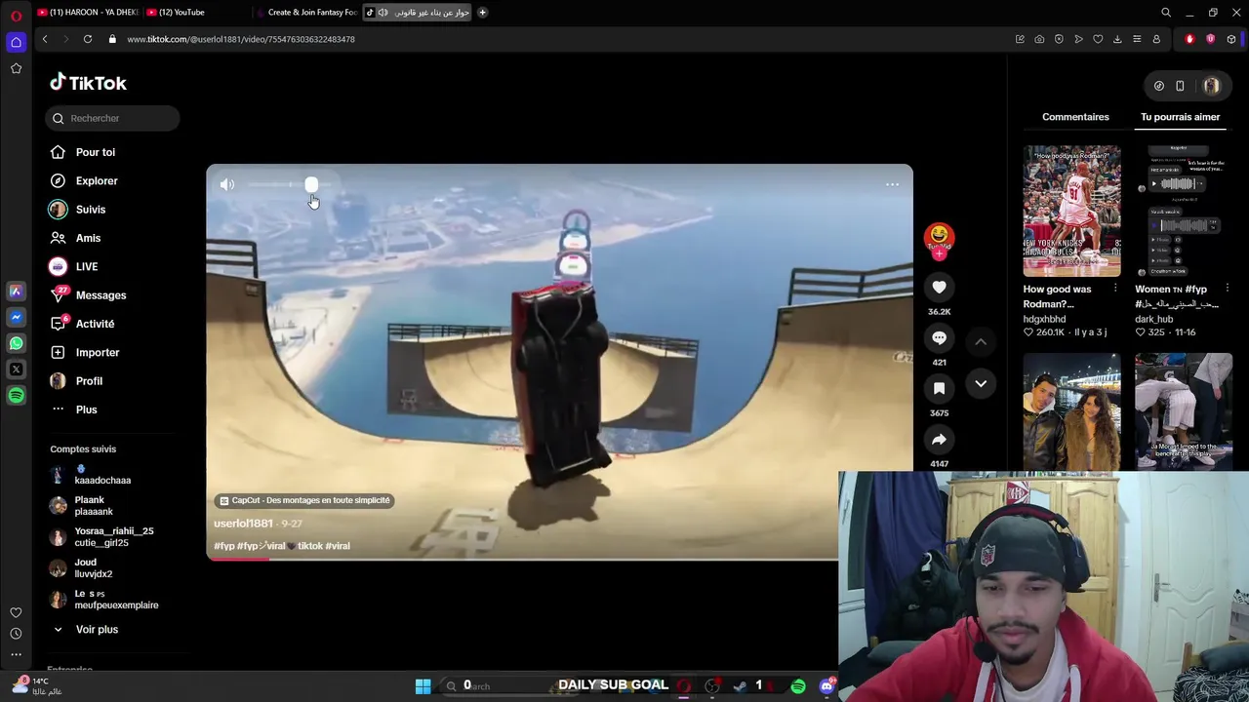This screenshot has width=1249, height=702.
Task: Open the get-app phone icon in the header pill
Action: (1180, 86)
